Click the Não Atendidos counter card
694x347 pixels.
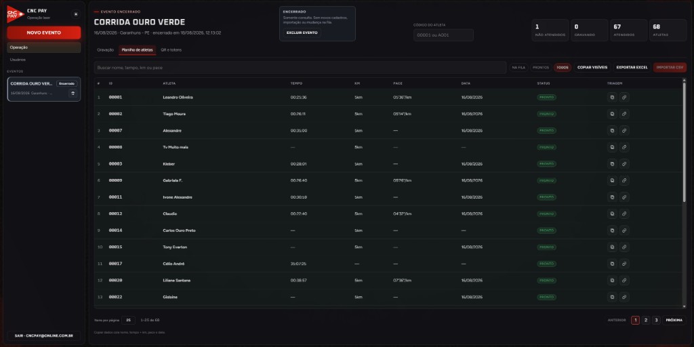tap(550, 30)
